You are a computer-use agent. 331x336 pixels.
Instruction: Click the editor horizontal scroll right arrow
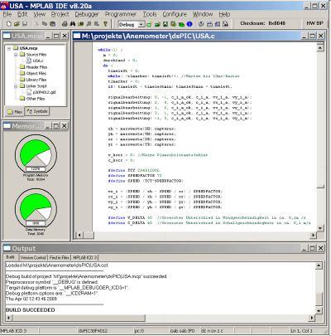coord(314,236)
